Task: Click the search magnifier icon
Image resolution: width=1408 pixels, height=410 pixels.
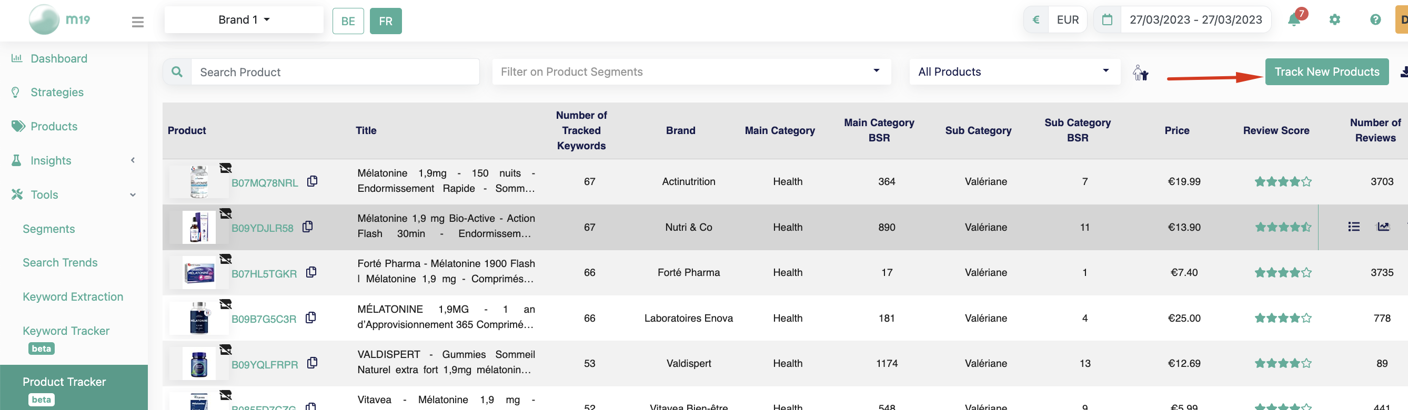Action: click(177, 71)
